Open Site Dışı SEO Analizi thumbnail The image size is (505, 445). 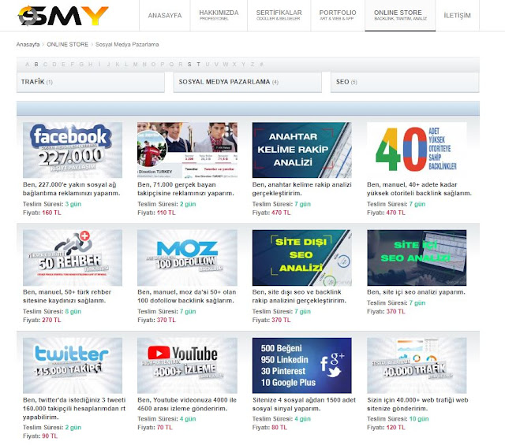[301, 258]
